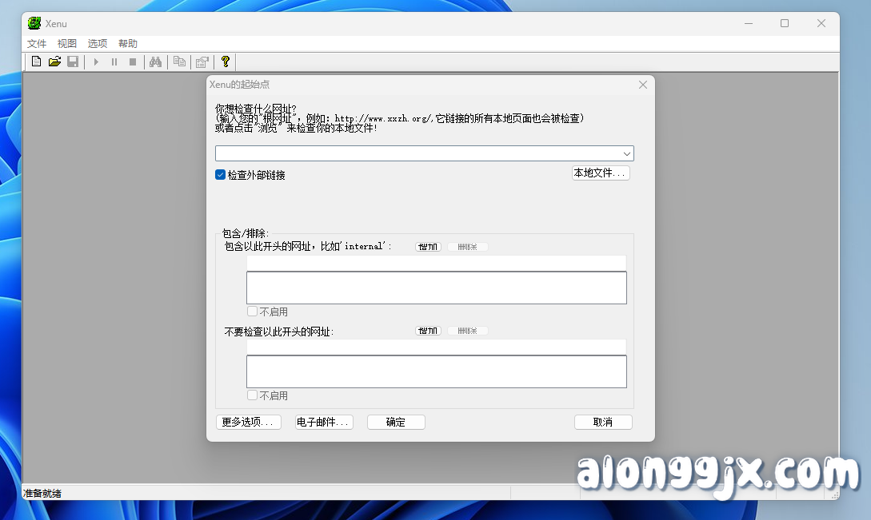Disable the 检查外部链接 checkbox
Image resolution: width=871 pixels, height=520 pixels.
click(219, 174)
